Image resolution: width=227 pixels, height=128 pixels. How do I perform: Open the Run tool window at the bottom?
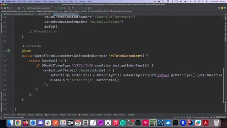[x=13, y=115]
